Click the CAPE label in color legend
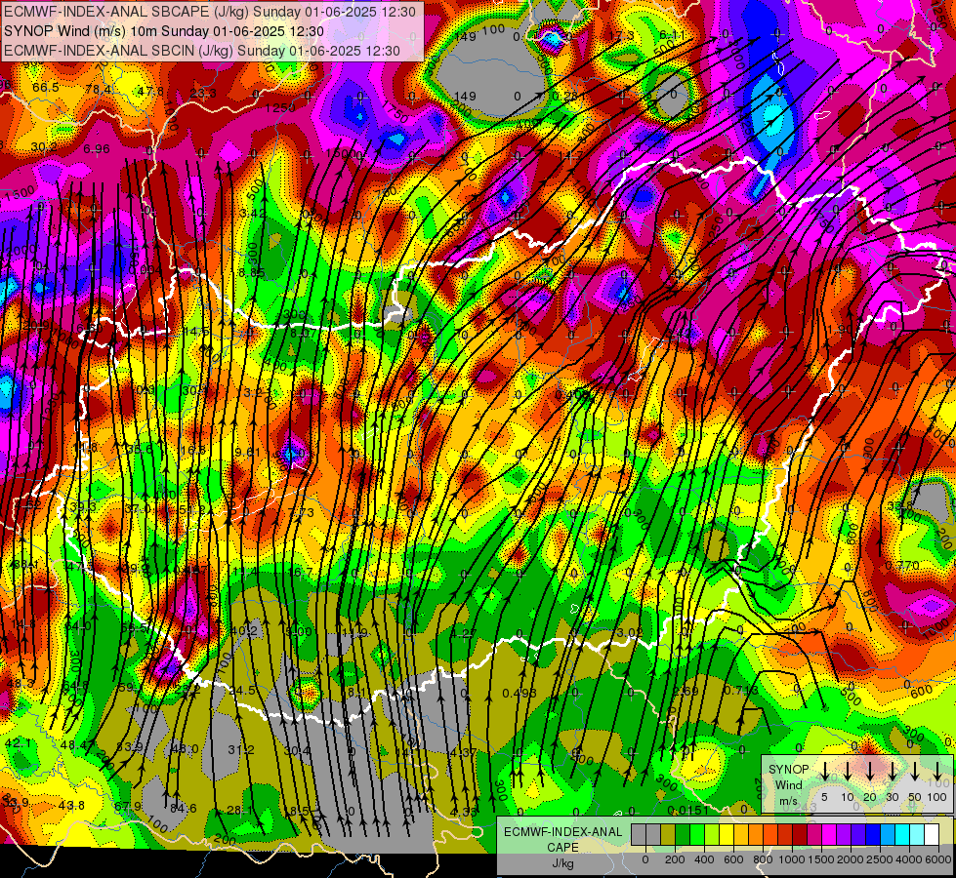 tap(562, 848)
